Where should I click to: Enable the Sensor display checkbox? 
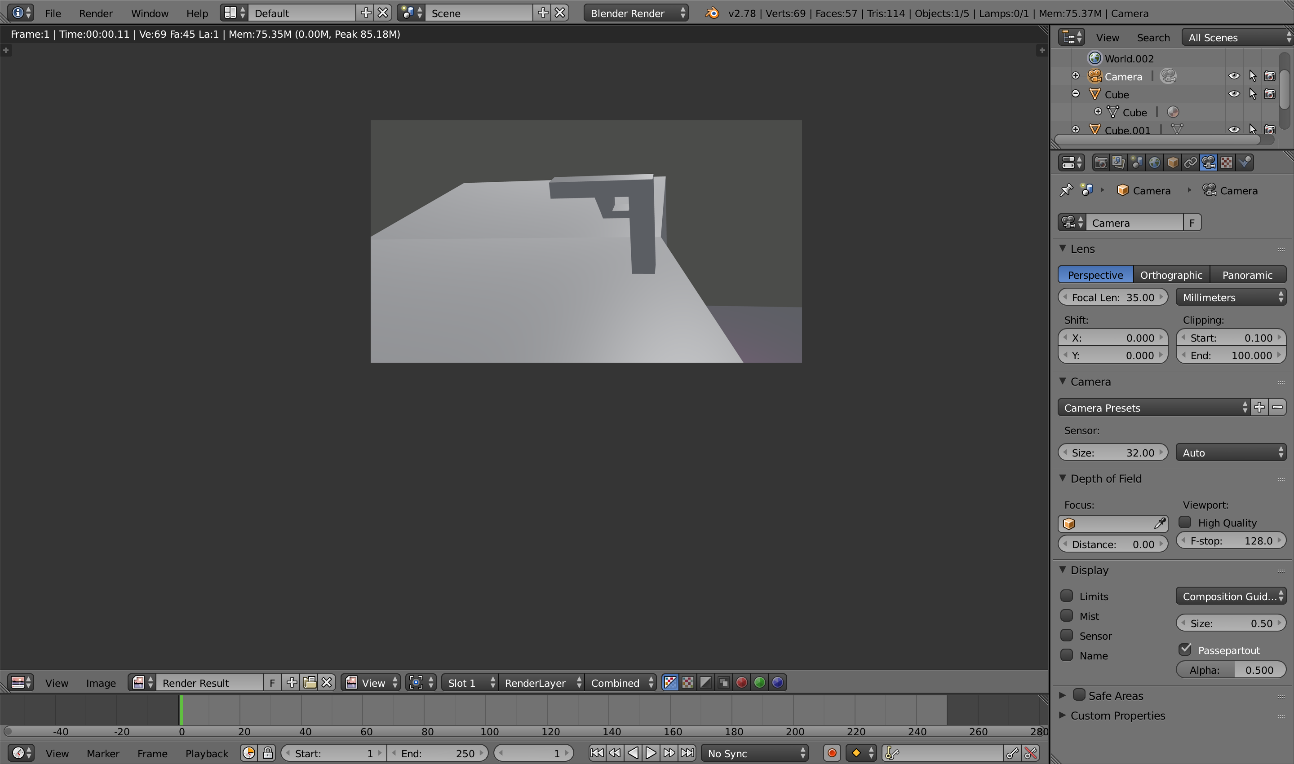(x=1067, y=635)
